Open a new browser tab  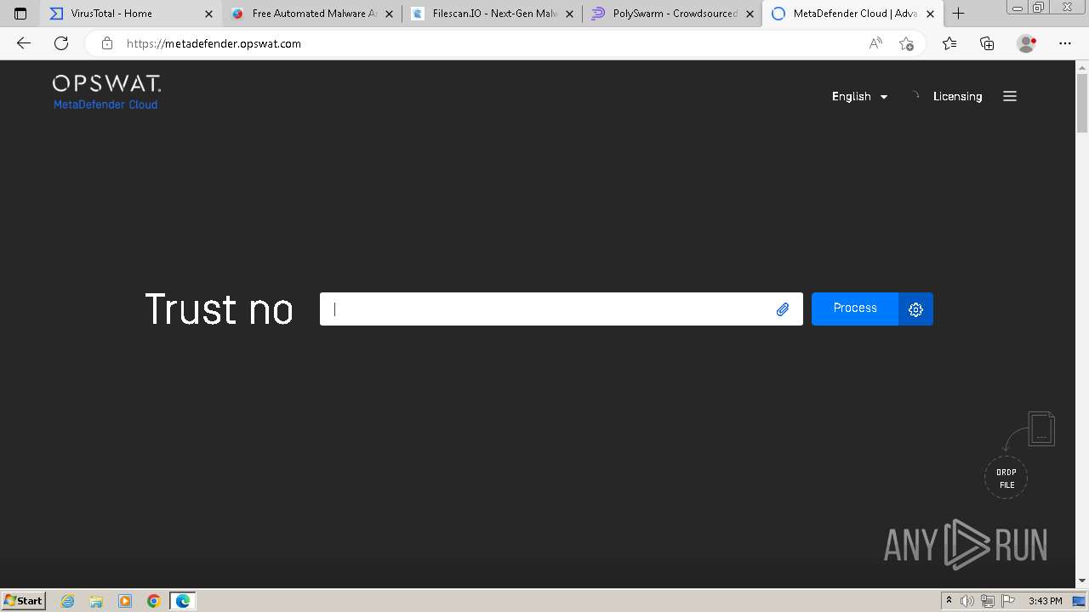(959, 14)
